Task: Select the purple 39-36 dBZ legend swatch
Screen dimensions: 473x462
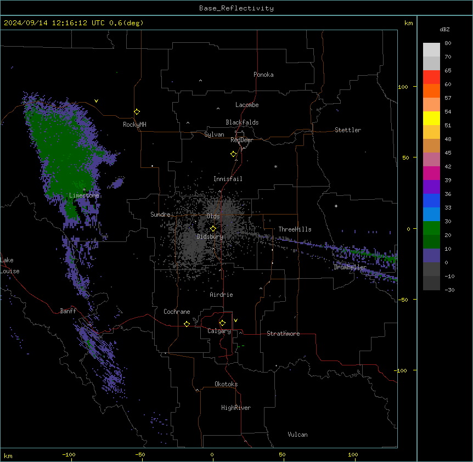Action: coord(431,187)
